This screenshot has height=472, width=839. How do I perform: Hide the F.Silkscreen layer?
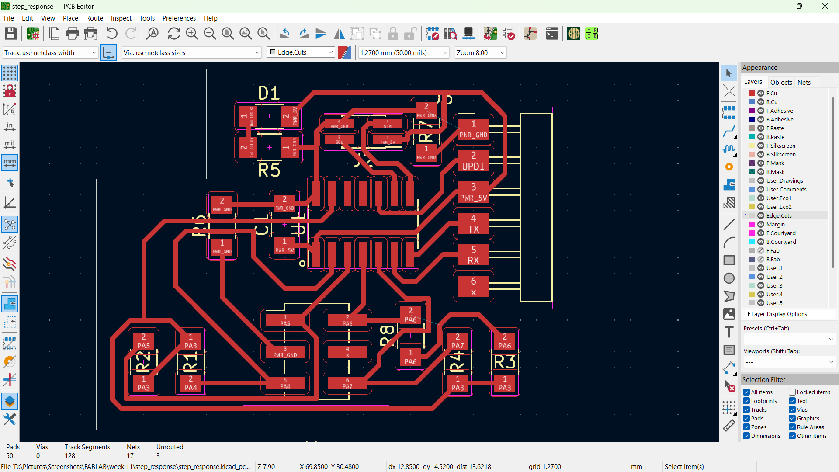761,146
